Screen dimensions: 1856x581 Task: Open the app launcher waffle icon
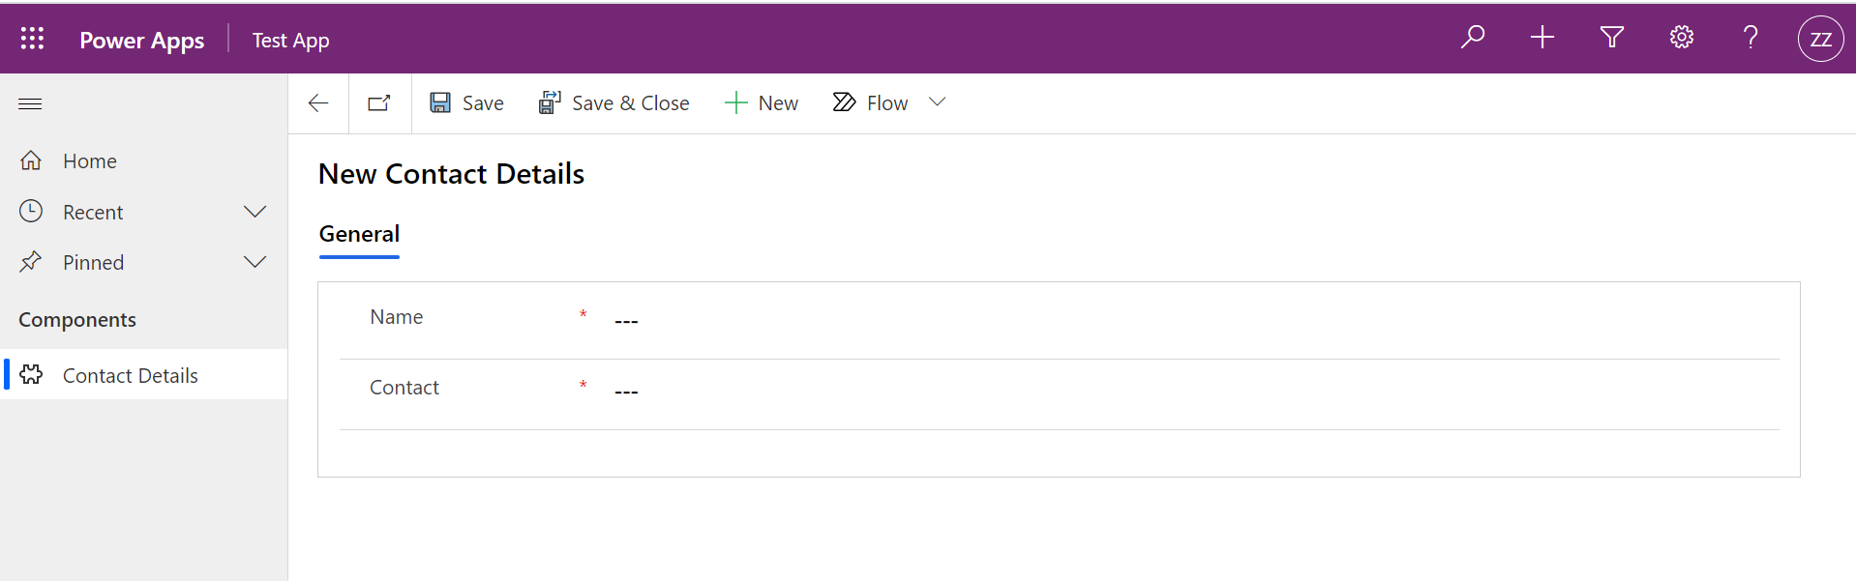pos(32,39)
